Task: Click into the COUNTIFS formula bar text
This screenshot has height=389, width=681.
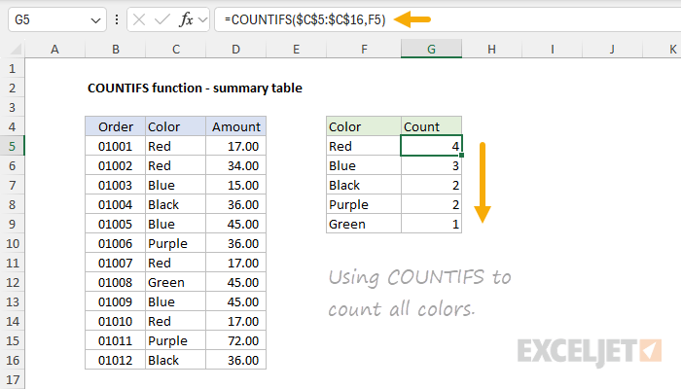Action: [305, 19]
